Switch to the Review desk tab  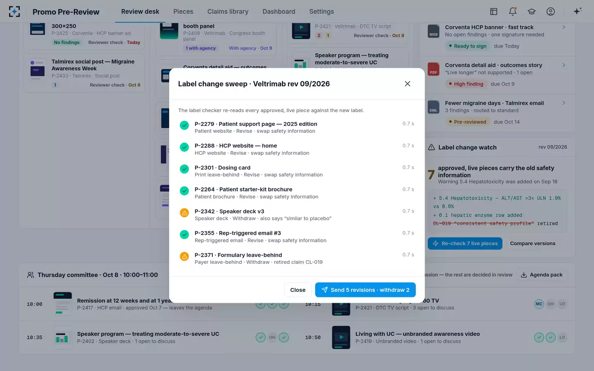140,12
